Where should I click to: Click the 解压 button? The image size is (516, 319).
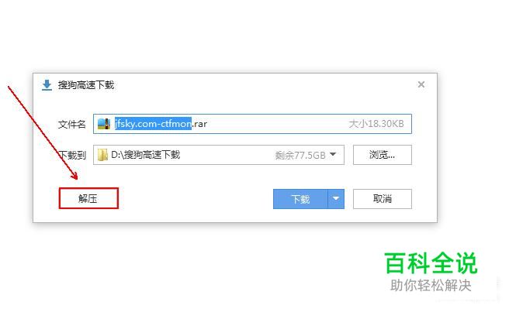88,198
